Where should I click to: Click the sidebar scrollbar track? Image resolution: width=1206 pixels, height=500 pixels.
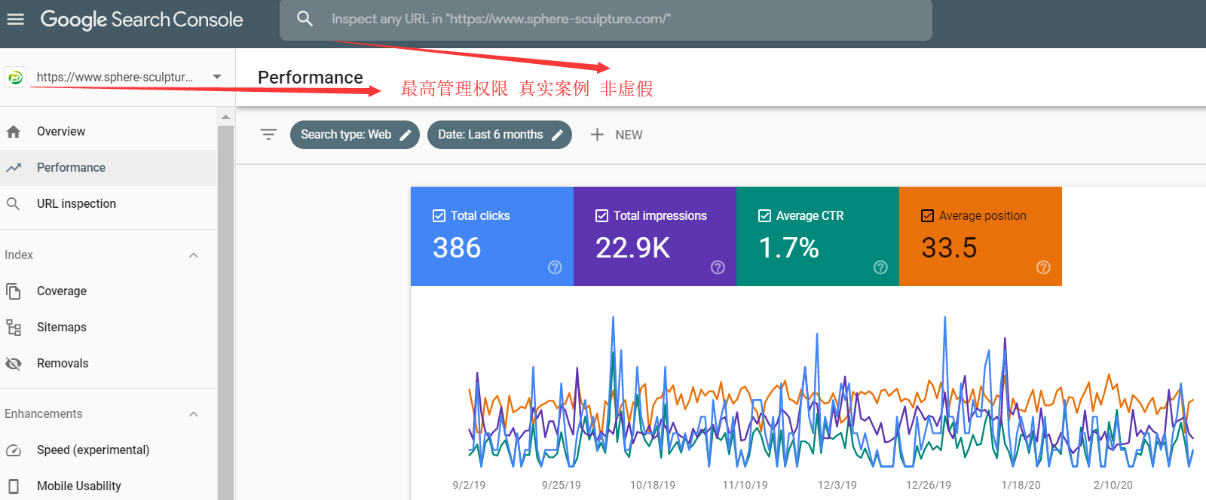225,312
